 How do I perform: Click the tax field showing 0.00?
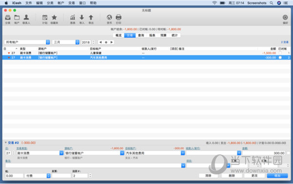(14, 176)
